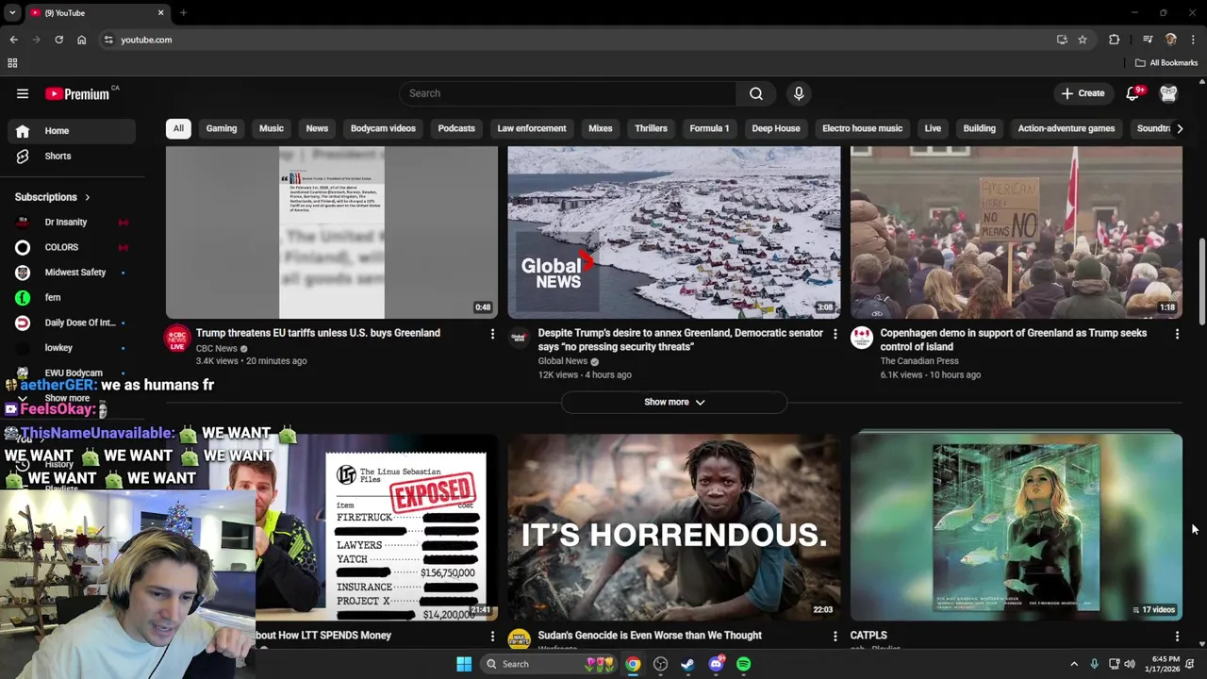Open the CBC News channel avatar
The width and height of the screenshot is (1207, 679).
177,338
